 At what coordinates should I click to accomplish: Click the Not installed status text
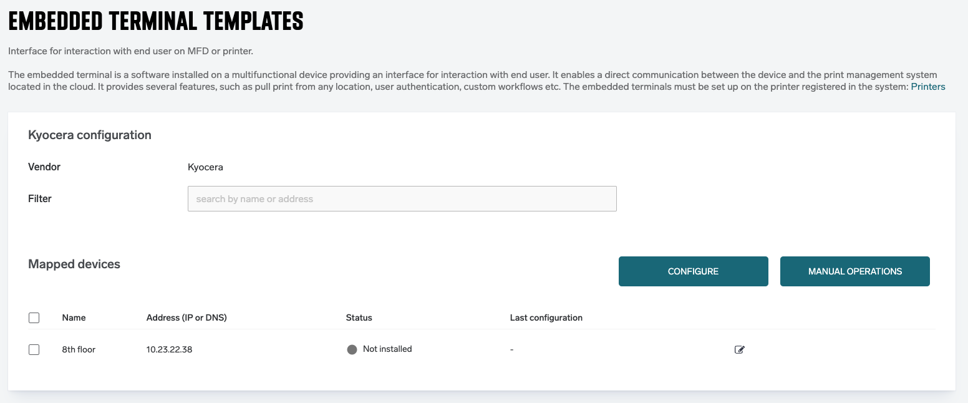tap(387, 349)
